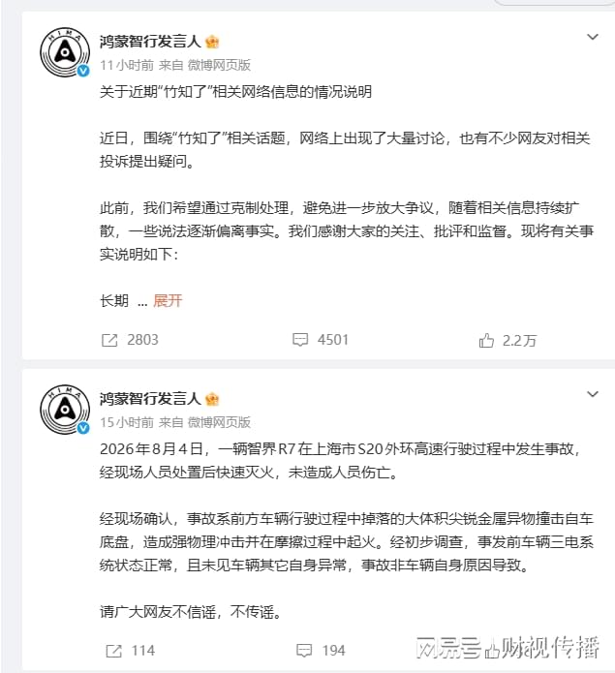Click 微博网页版 source on first post
Image resolution: width=615 pixels, height=673 pixels.
tap(219, 65)
